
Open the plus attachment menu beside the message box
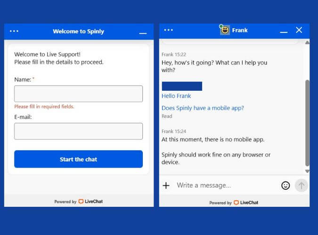(166, 185)
